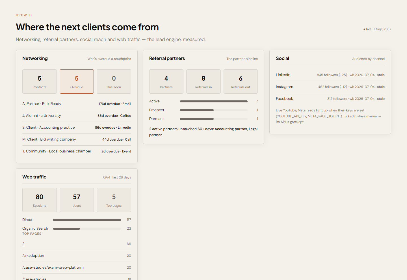Click the '176d overdue · Email' status
The width and height of the screenshot is (407, 280).
click(115, 104)
